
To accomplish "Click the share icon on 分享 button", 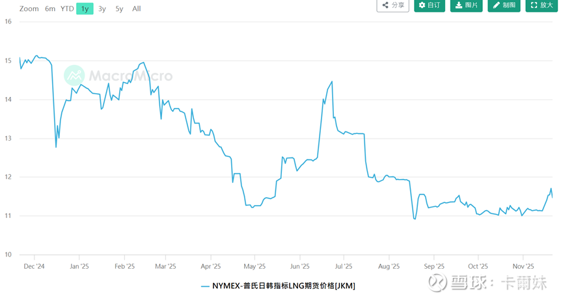I will coord(385,5).
